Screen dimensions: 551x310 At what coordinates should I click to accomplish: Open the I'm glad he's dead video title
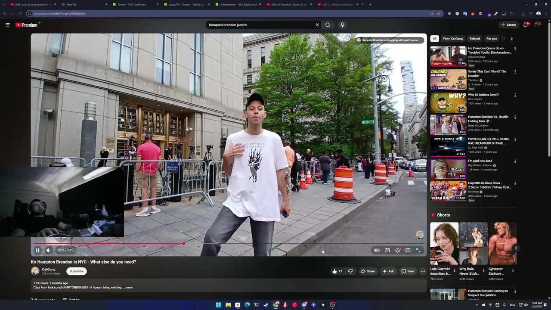[480, 161]
